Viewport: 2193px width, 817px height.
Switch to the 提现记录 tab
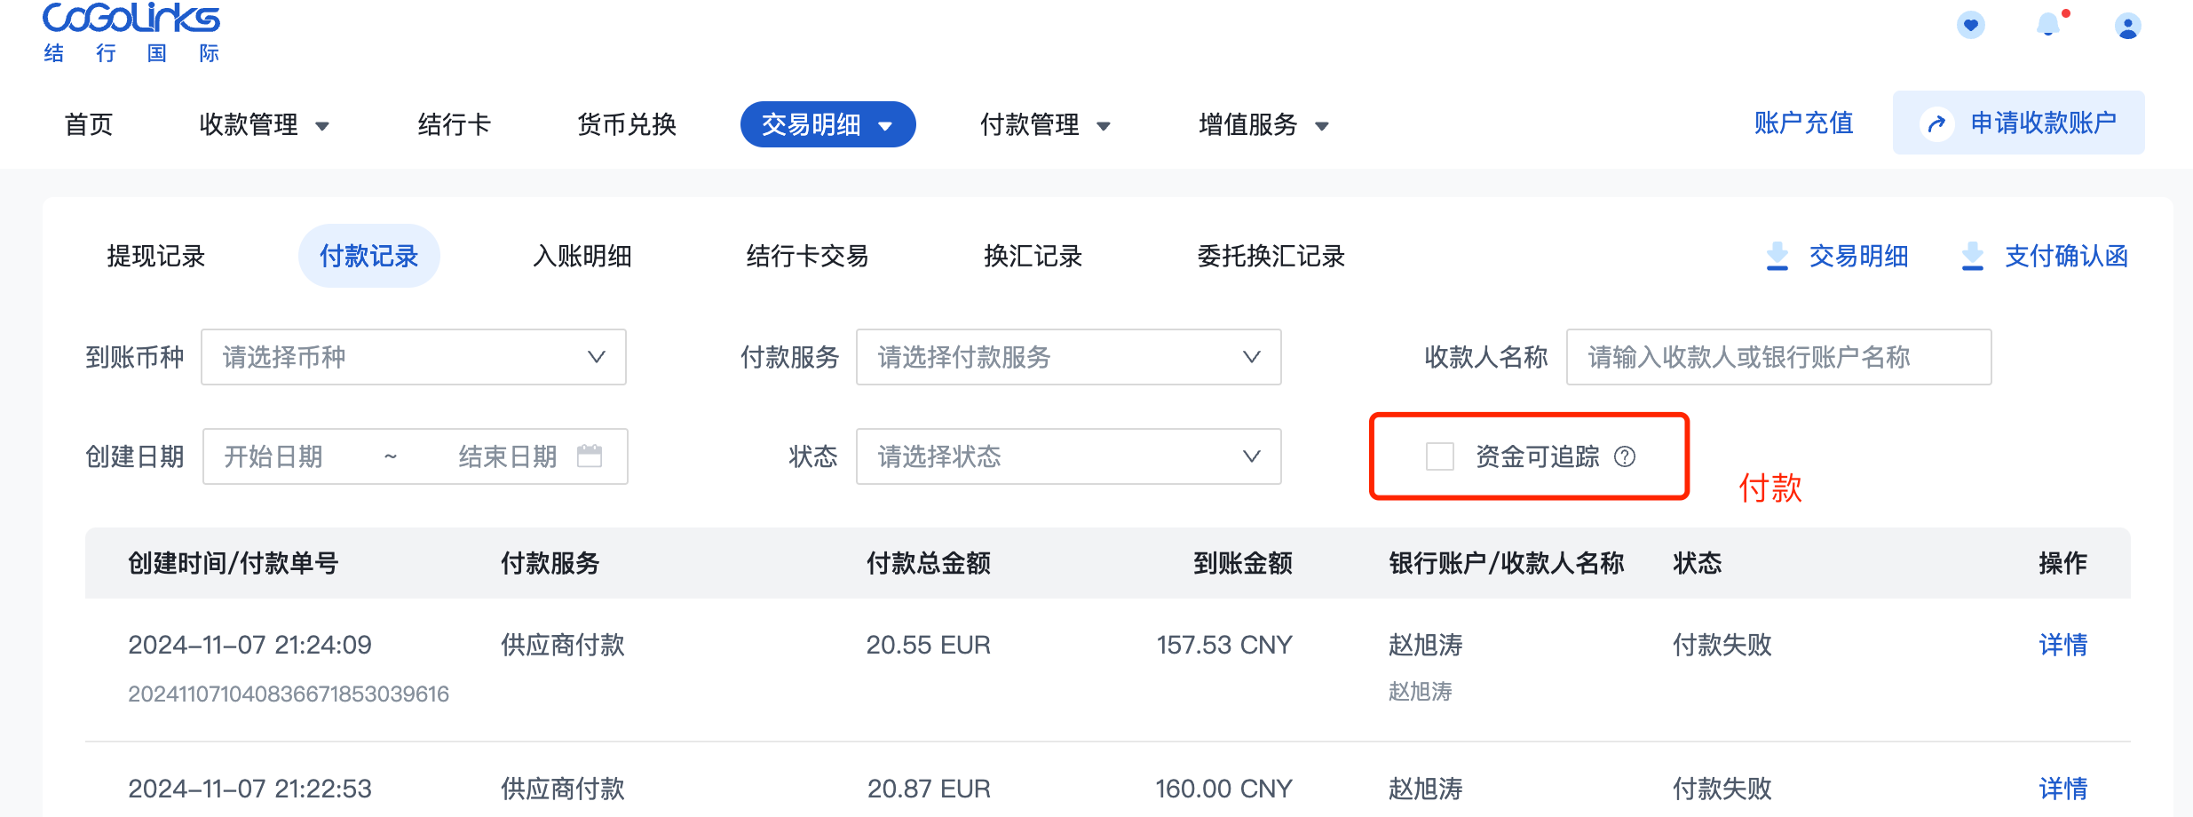[x=156, y=256]
